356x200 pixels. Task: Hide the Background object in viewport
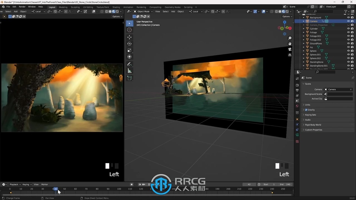coord(348,17)
